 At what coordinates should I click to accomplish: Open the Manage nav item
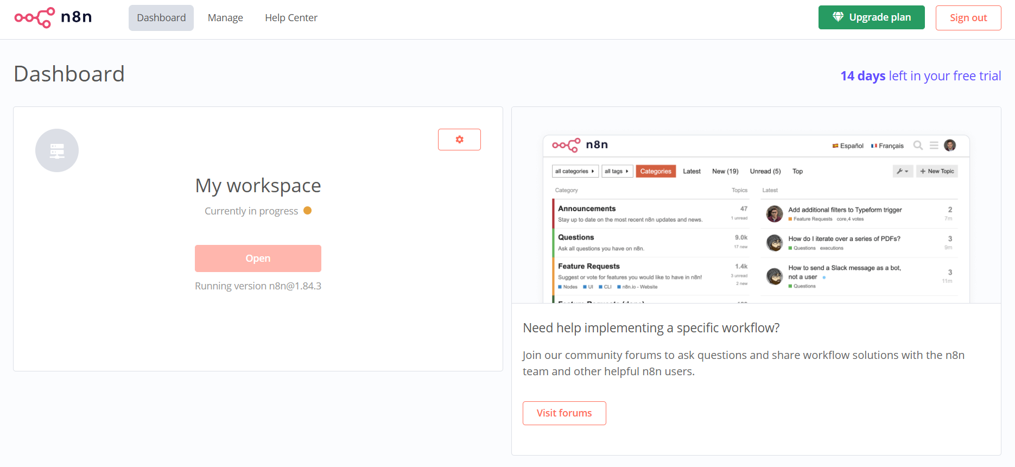point(225,18)
